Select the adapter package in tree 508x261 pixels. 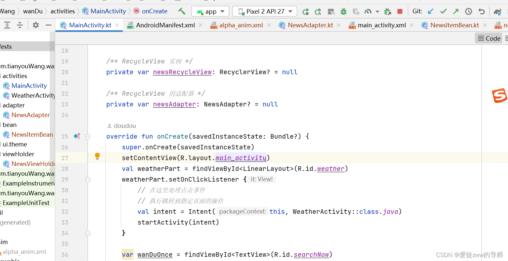(x=13, y=105)
